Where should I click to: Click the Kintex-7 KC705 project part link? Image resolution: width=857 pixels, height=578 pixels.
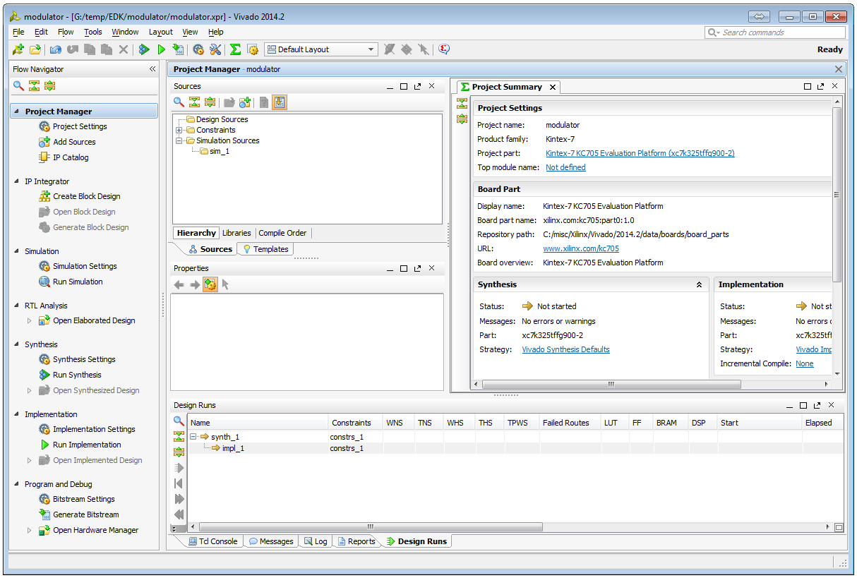coord(640,154)
